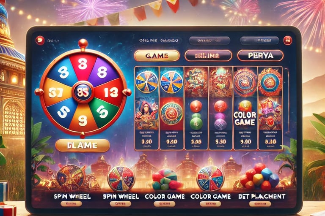Click the second Spin Wheel icon in bottom row

(121, 178)
